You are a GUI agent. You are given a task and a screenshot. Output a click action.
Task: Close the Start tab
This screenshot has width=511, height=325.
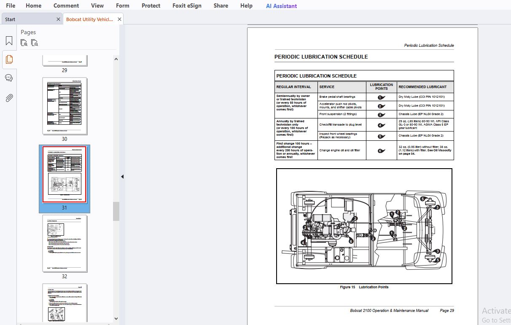(58, 19)
